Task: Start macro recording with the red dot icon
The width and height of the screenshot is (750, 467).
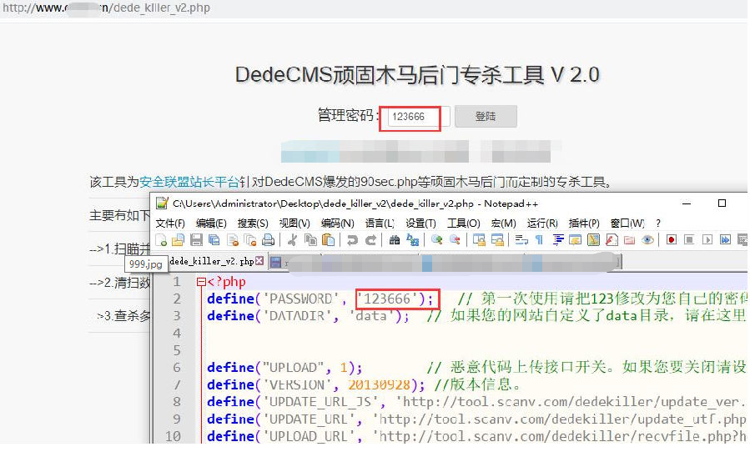Action: point(672,240)
